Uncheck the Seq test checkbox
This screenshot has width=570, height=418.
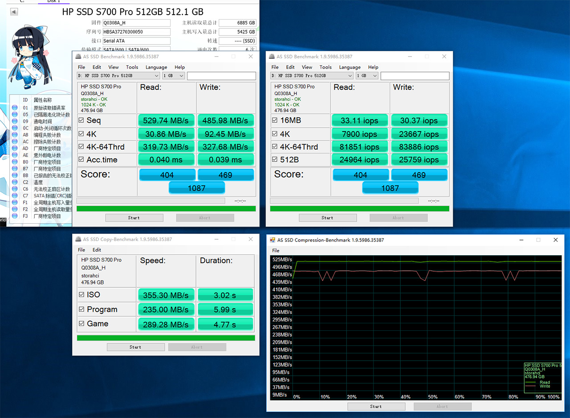click(x=81, y=120)
